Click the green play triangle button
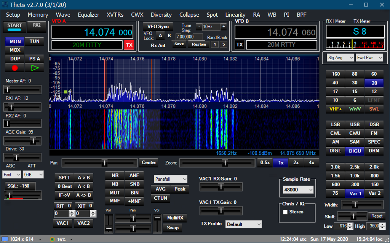 coord(35,68)
